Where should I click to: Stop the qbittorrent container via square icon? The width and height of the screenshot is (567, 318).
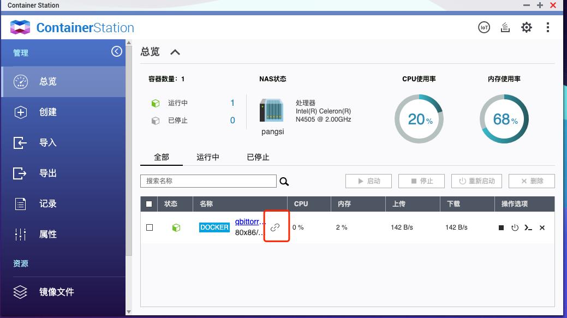(x=500, y=227)
